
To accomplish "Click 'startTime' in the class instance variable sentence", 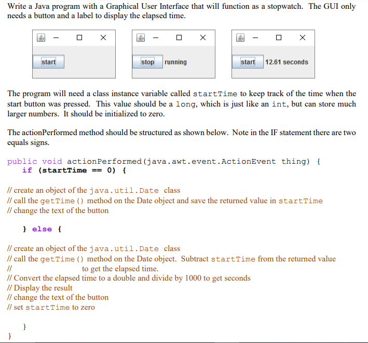I will [x=215, y=94].
